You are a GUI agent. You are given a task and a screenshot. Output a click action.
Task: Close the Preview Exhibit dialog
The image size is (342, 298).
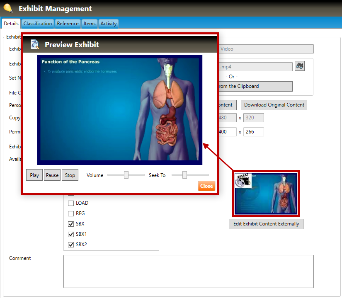pos(206,186)
